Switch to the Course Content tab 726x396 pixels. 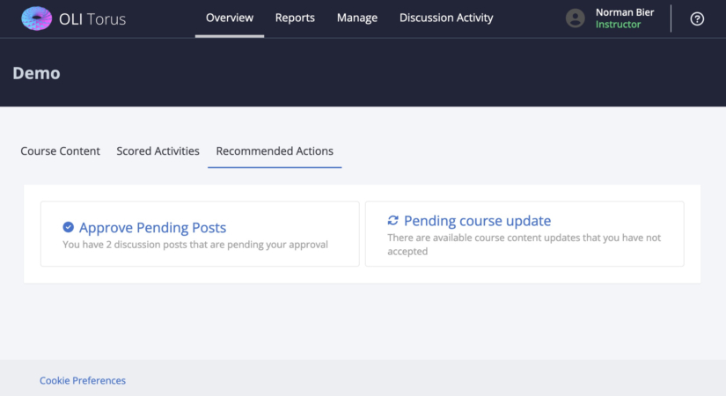point(60,151)
